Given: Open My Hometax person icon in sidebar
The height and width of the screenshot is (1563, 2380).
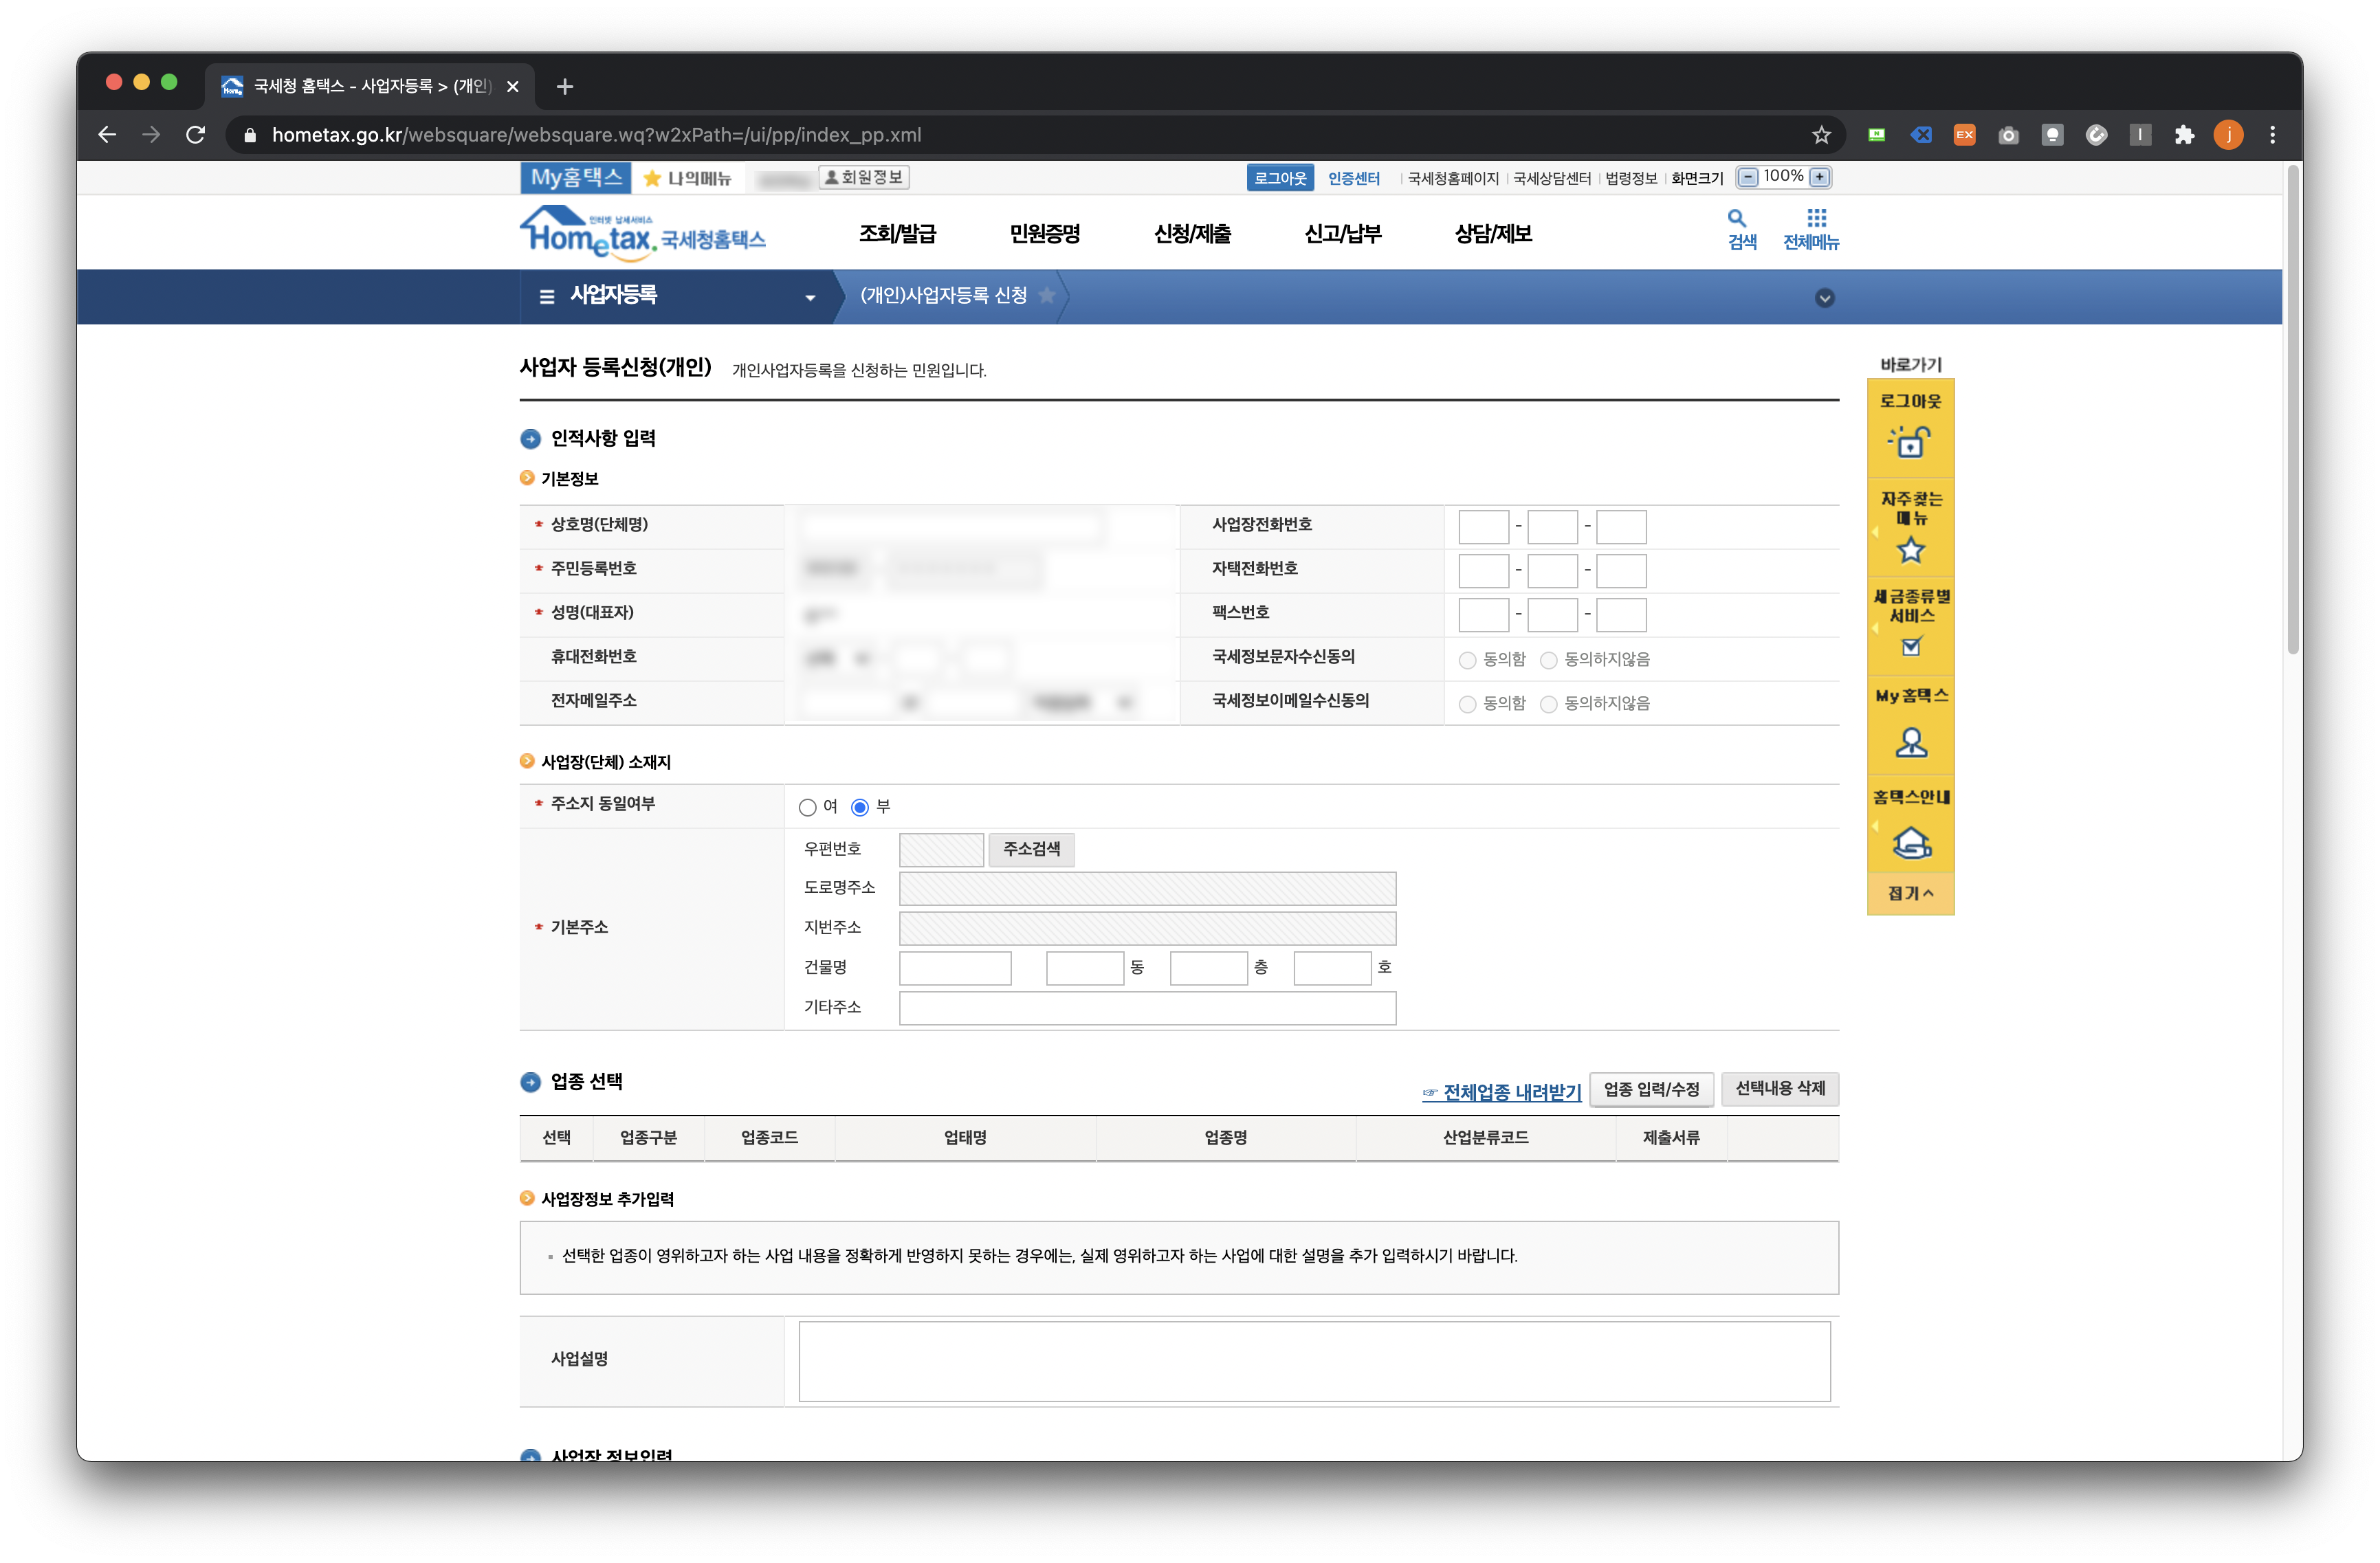Looking at the screenshot, I should (1910, 743).
